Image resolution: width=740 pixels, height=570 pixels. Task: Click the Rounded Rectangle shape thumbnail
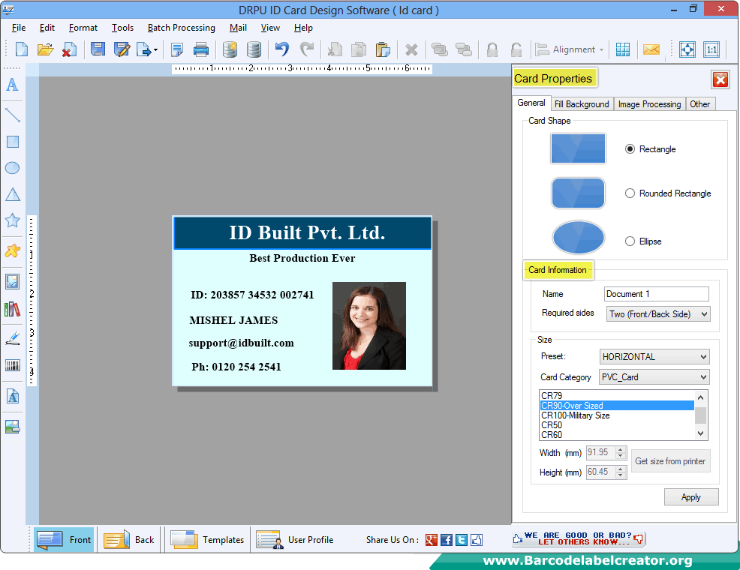578,193
